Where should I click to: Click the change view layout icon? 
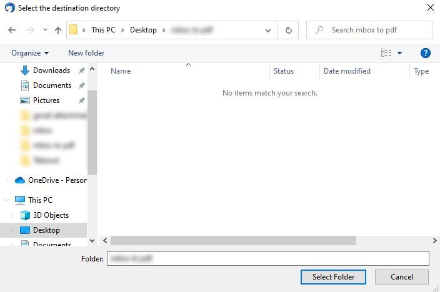386,53
